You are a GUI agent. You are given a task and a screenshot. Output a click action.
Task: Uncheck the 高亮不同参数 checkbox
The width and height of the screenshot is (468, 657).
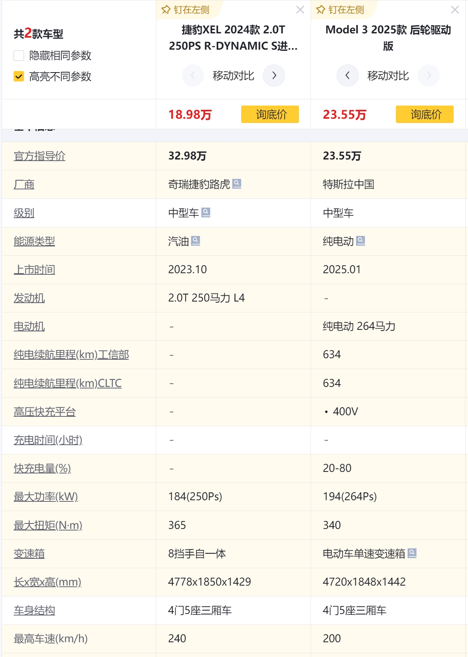tap(19, 76)
